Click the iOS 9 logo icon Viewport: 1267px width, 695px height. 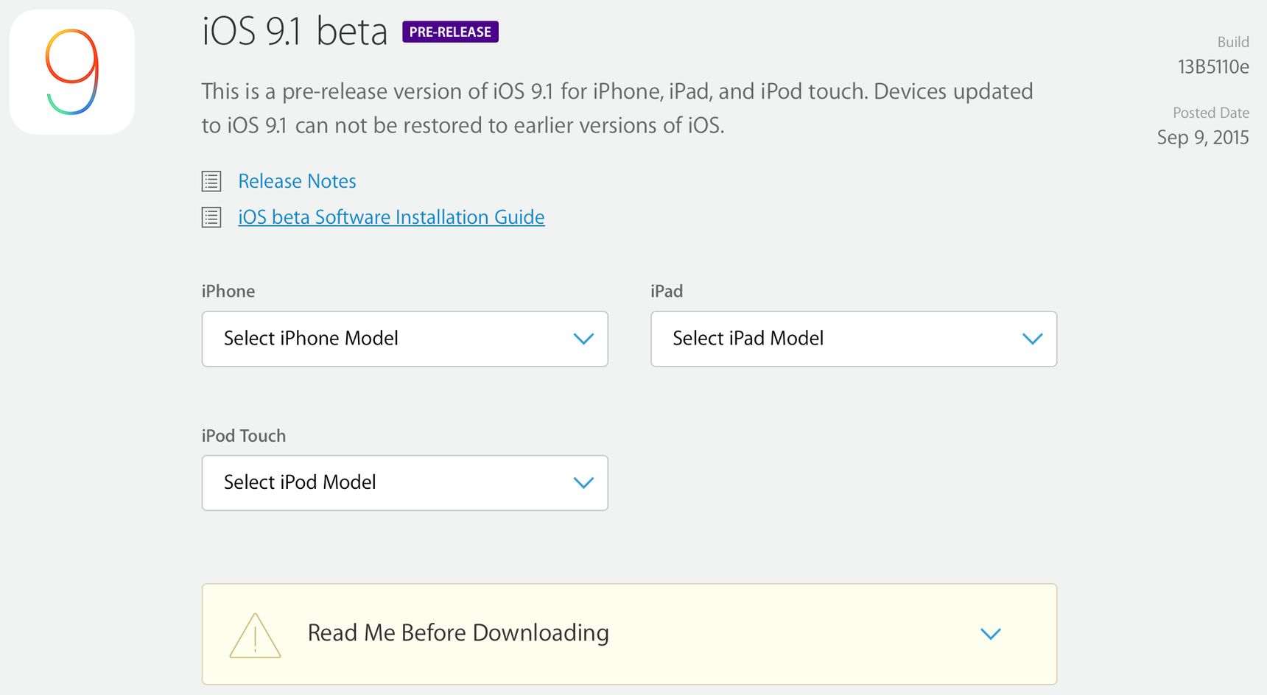[72, 72]
